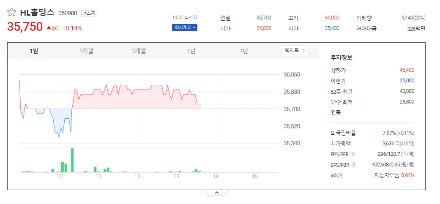Screen dimensions: 440x204
Task: Click current price 35,750
Action: tap(25, 27)
